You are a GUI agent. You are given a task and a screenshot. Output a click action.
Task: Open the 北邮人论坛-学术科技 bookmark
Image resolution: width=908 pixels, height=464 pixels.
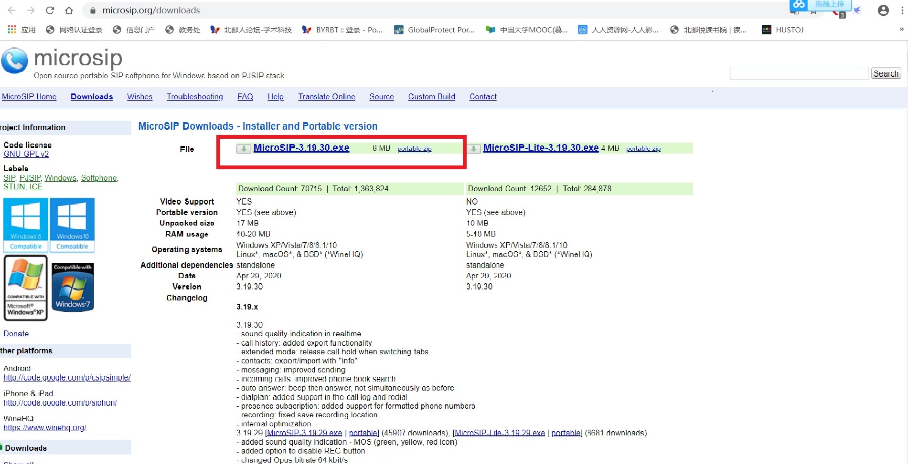pos(251,30)
